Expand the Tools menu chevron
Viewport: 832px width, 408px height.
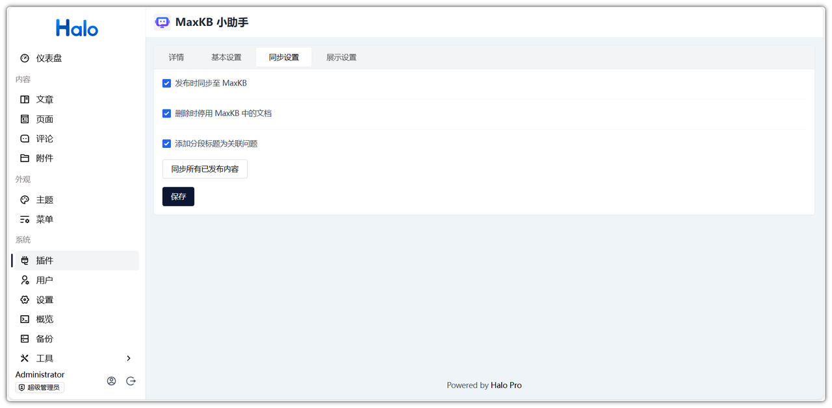point(129,358)
